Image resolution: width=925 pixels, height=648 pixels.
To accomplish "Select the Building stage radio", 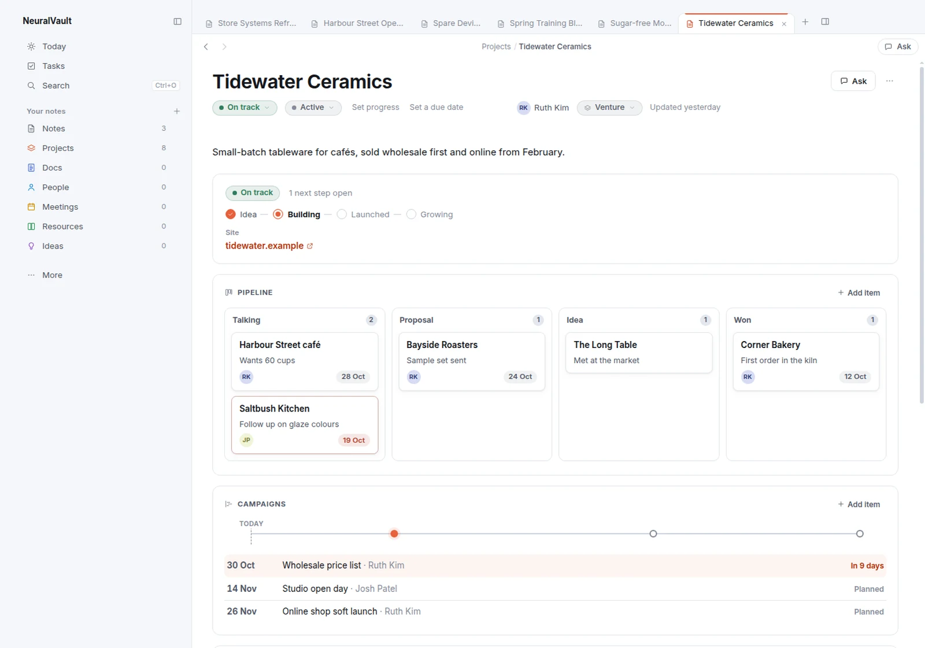I will click(278, 214).
